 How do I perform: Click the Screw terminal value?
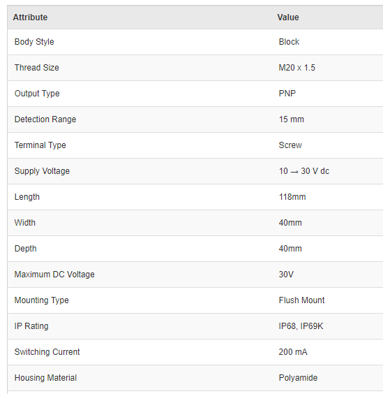click(x=290, y=145)
